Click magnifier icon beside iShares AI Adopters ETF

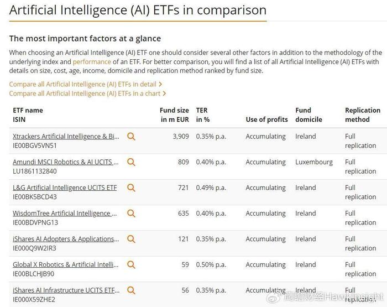point(131,239)
